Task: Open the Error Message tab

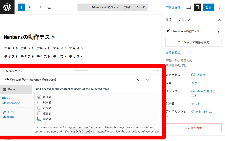Action: 16,114
